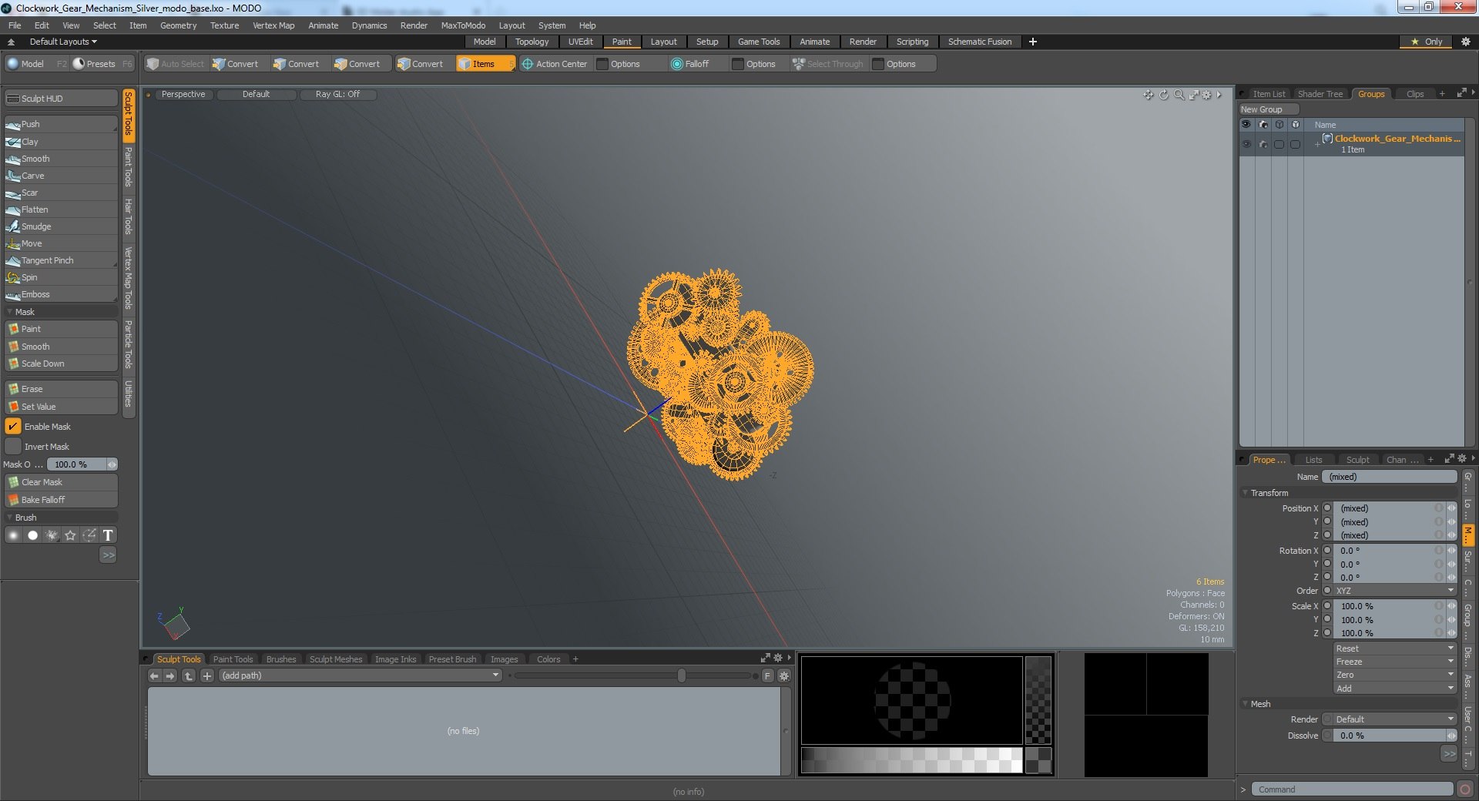Open the Render Default dropdown

point(1395,719)
